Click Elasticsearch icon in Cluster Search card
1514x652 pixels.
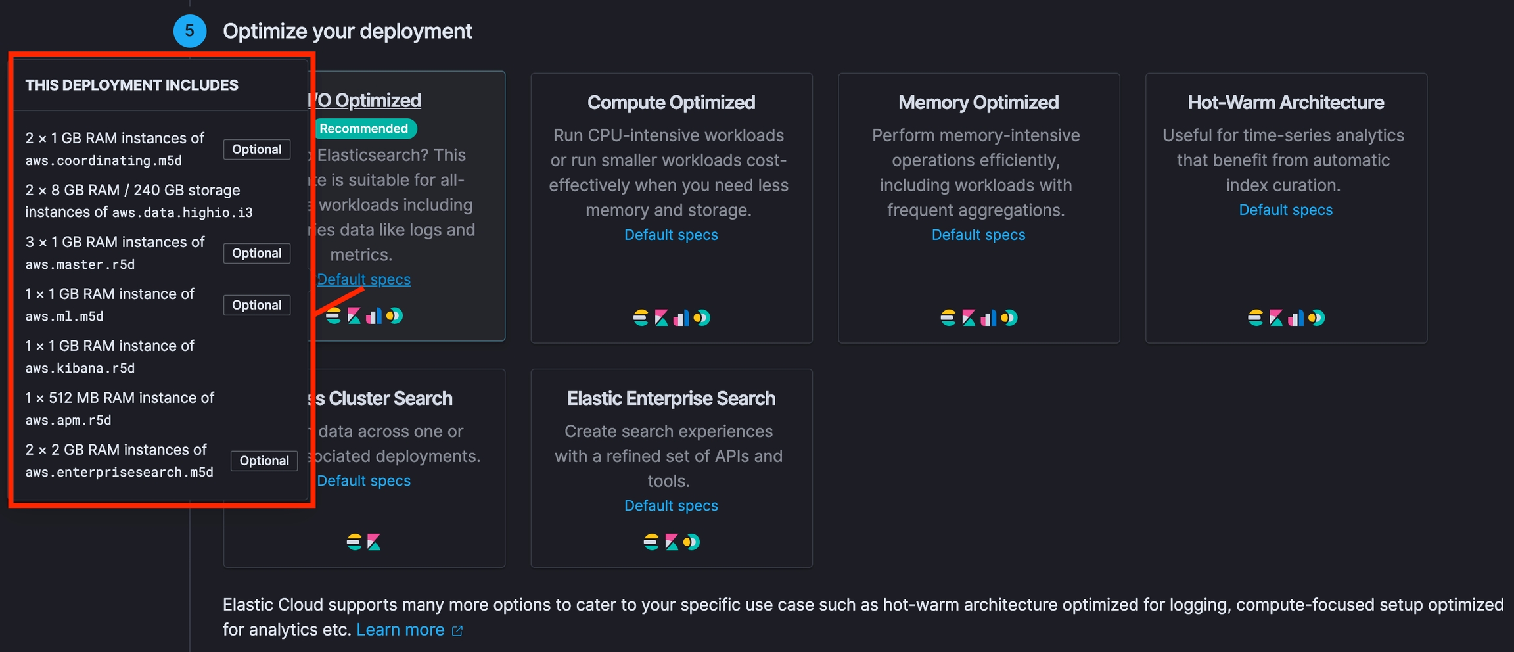[354, 542]
